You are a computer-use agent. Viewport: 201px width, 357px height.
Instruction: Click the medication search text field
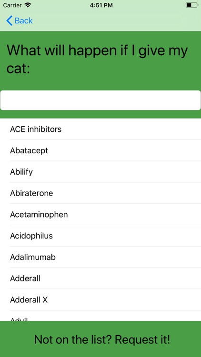pos(100,100)
